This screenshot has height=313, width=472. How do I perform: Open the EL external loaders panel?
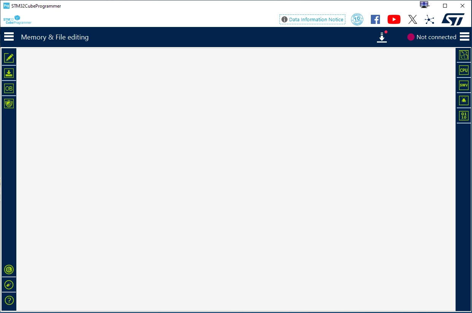pos(9,270)
